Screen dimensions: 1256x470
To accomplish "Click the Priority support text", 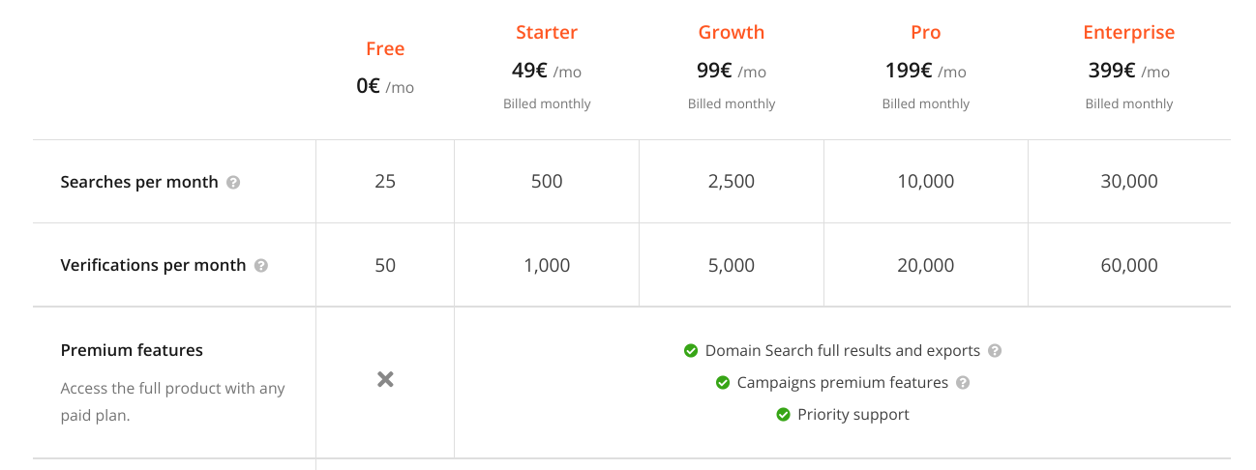I will pos(853,415).
